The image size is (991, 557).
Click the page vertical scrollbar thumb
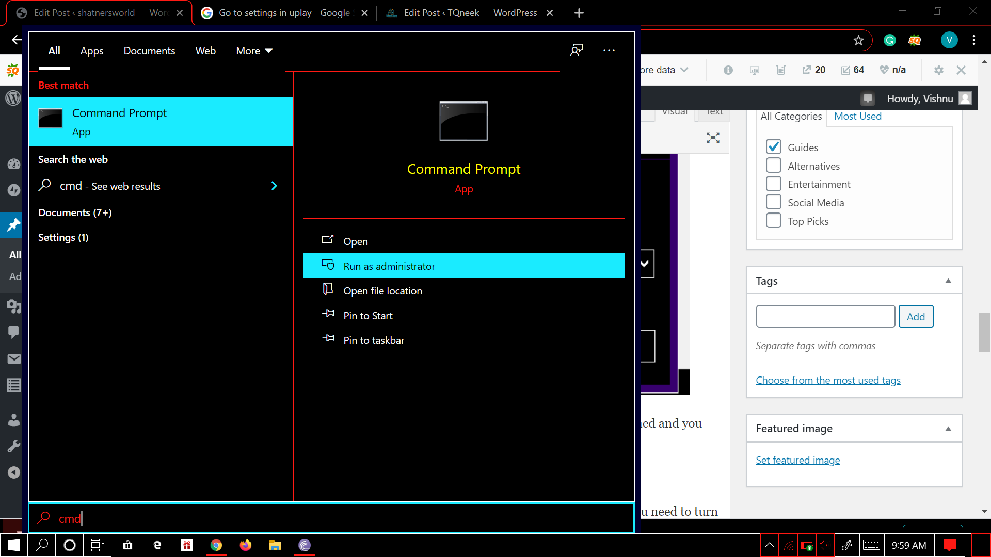tap(984, 332)
